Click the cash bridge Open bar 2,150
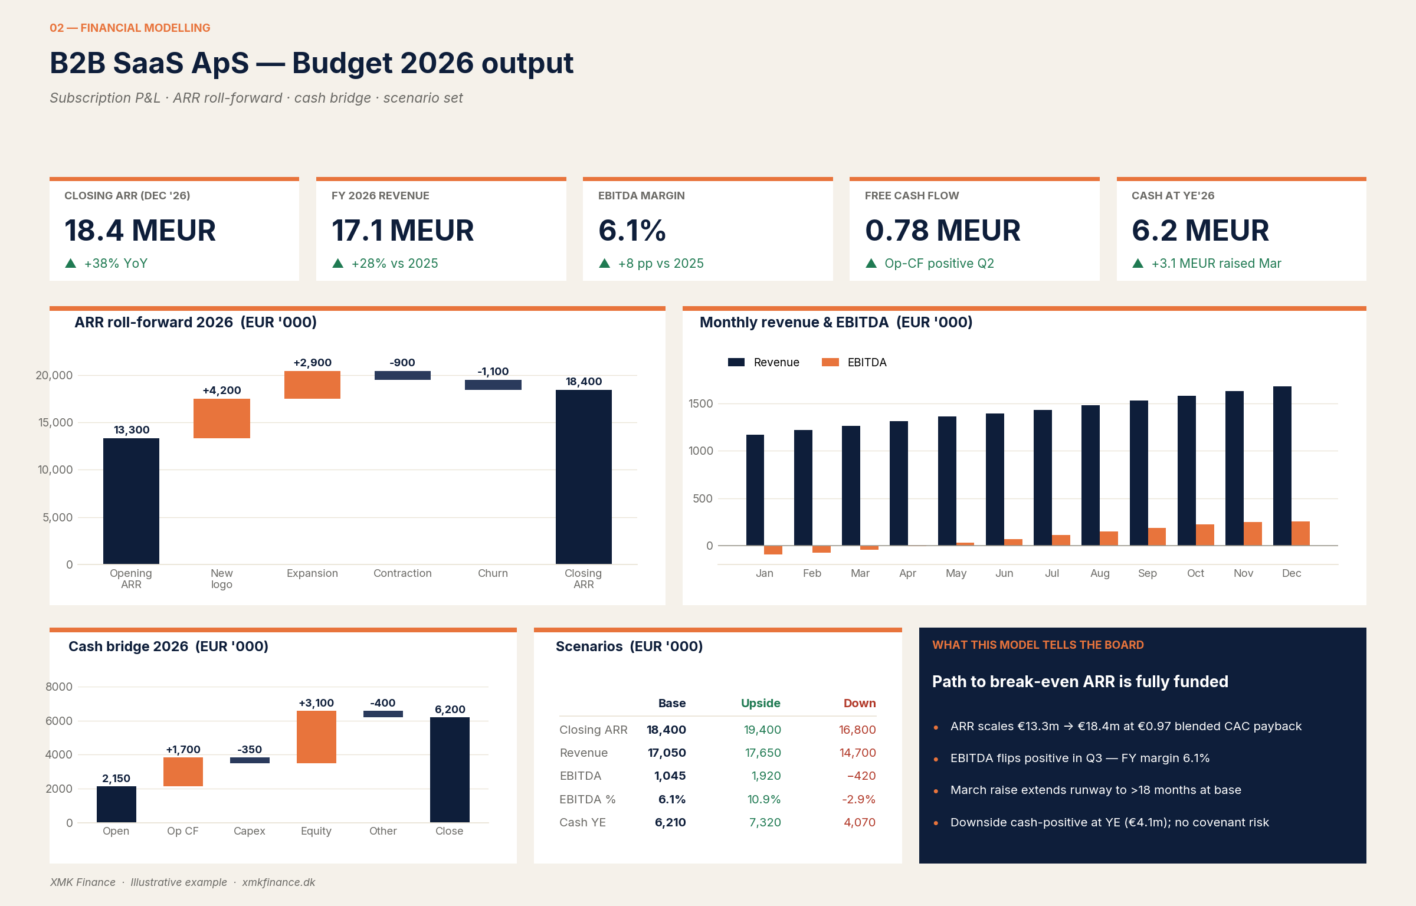The height and width of the screenshot is (906, 1416). tap(116, 804)
